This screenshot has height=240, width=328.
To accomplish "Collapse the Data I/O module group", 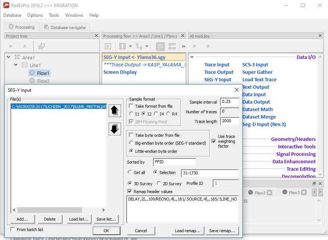I will (x=192, y=57).
